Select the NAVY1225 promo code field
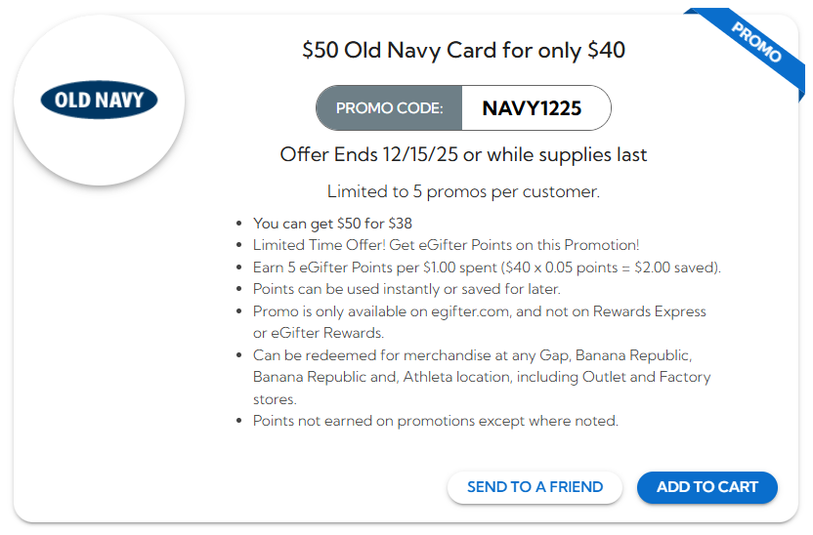 (533, 108)
